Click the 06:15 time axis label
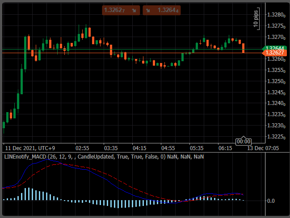Image resolution: width=290 pixels, height=218 pixels. (225, 148)
